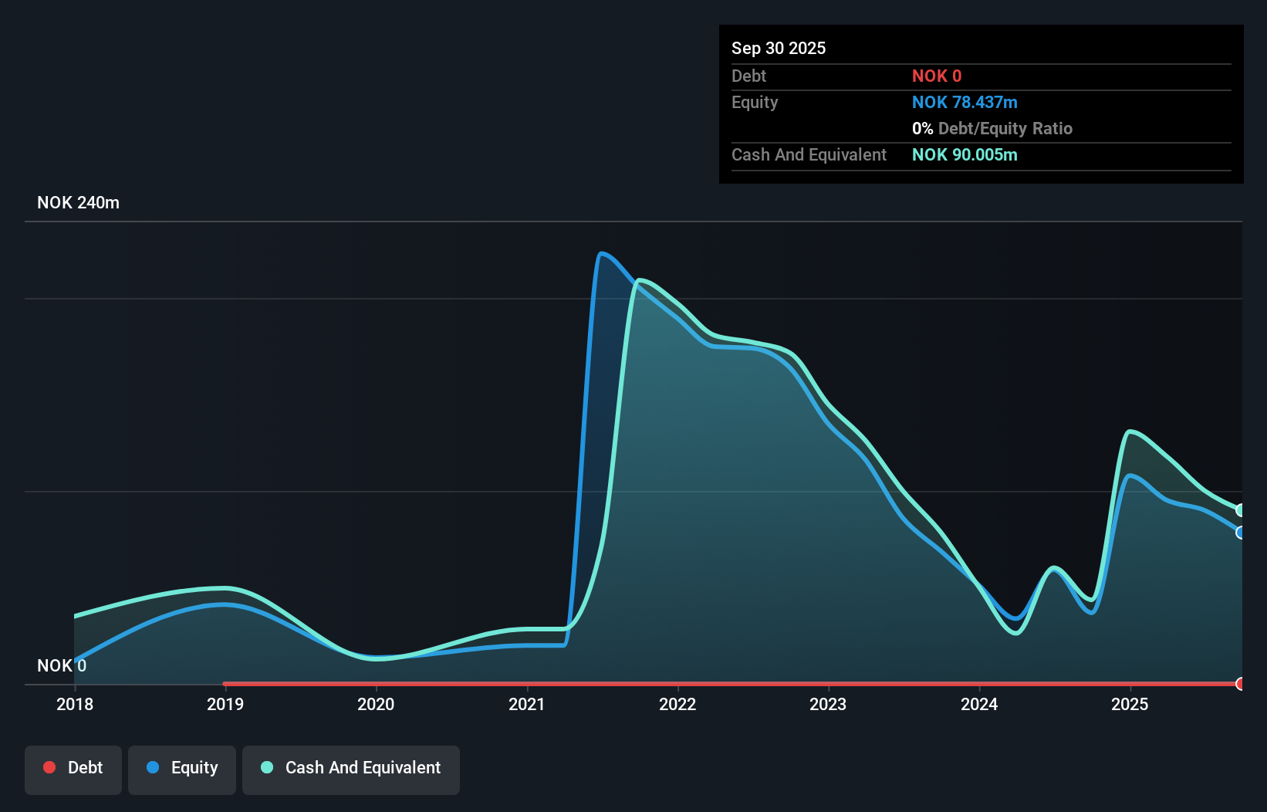Click the red debt endpoint marker at baseline
1267x812 pixels.
(1240, 684)
